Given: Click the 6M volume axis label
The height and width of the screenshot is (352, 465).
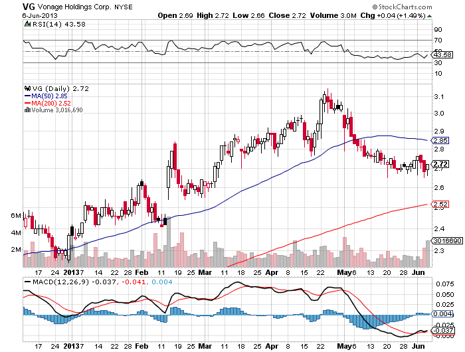Looking at the screenshot, I should coord(16,216).
